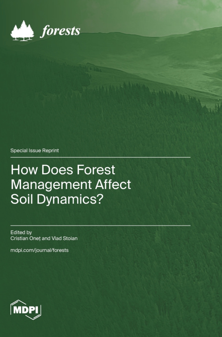Select the 'Special Issue Reprint' label

point(35,150)
